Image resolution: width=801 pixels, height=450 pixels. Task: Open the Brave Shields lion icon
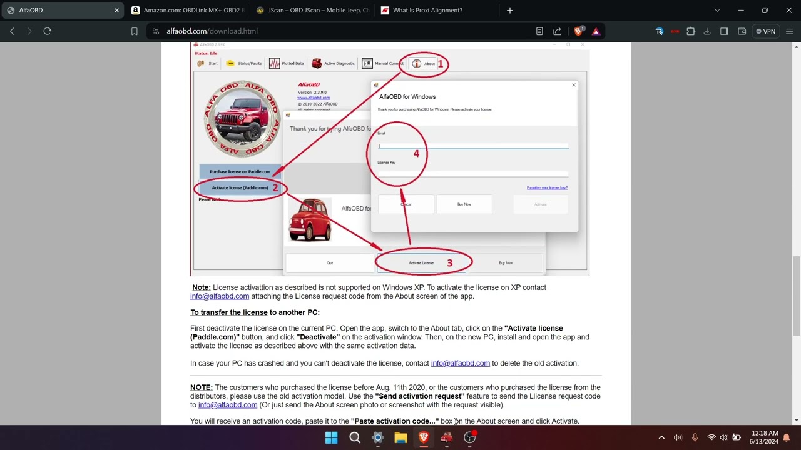click(579, 31)
